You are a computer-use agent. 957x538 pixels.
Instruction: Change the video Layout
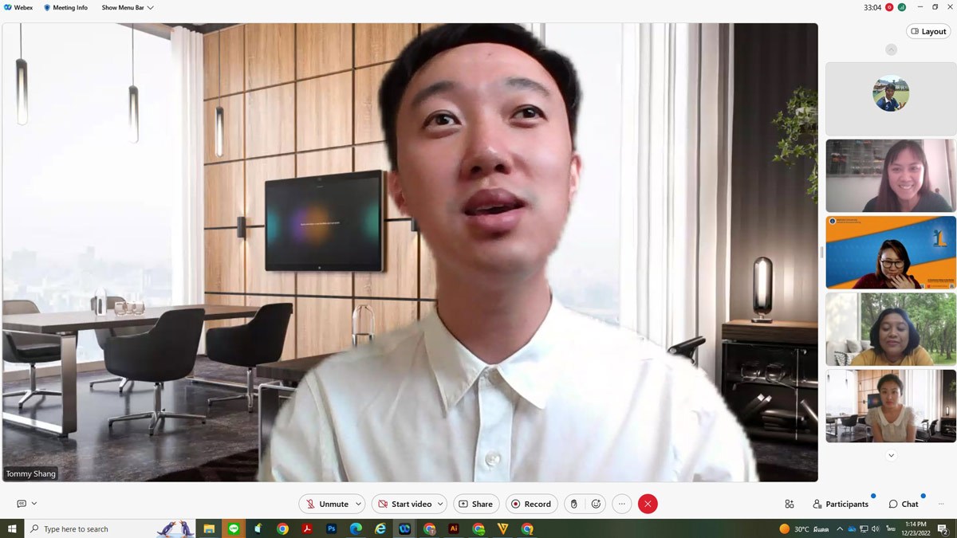tap(928, 32)
